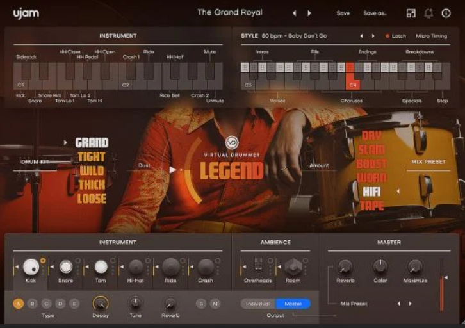Viewport: 465px width, 328px height.
Task: Toggle the Latch option
Action: click(x=395, y=36)
